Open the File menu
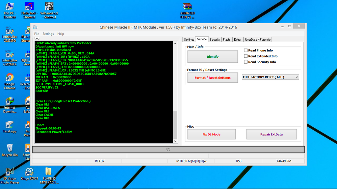Screen dimensions: 337x189 pos(37,34)
